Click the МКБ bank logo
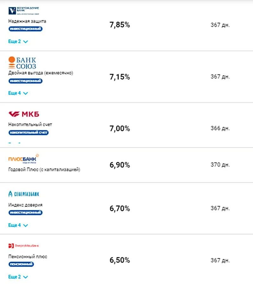Image resolution: width=253 pixels, height=284 pixels. click(24, 114)
